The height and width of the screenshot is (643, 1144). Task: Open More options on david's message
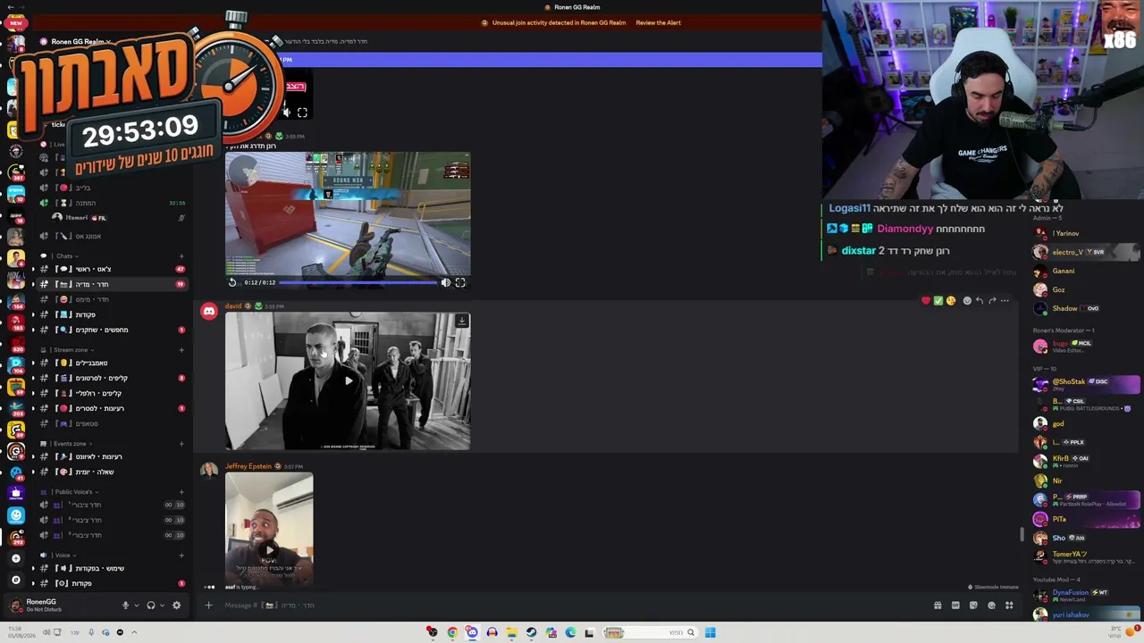(1005, 301)
